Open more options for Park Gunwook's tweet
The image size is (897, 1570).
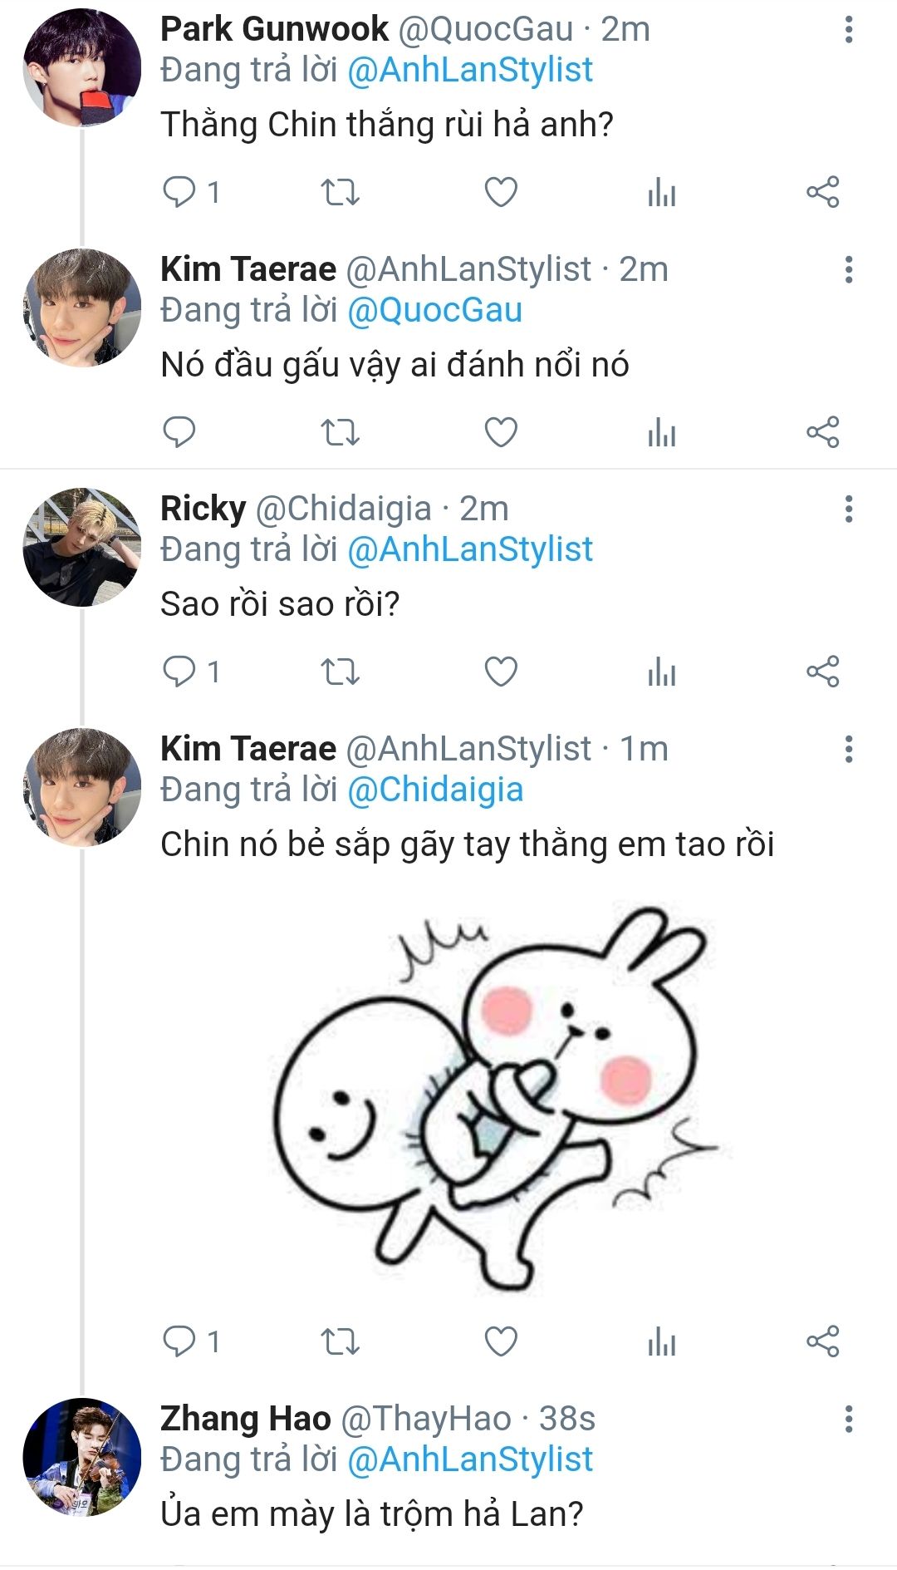[x=848, y=30]
